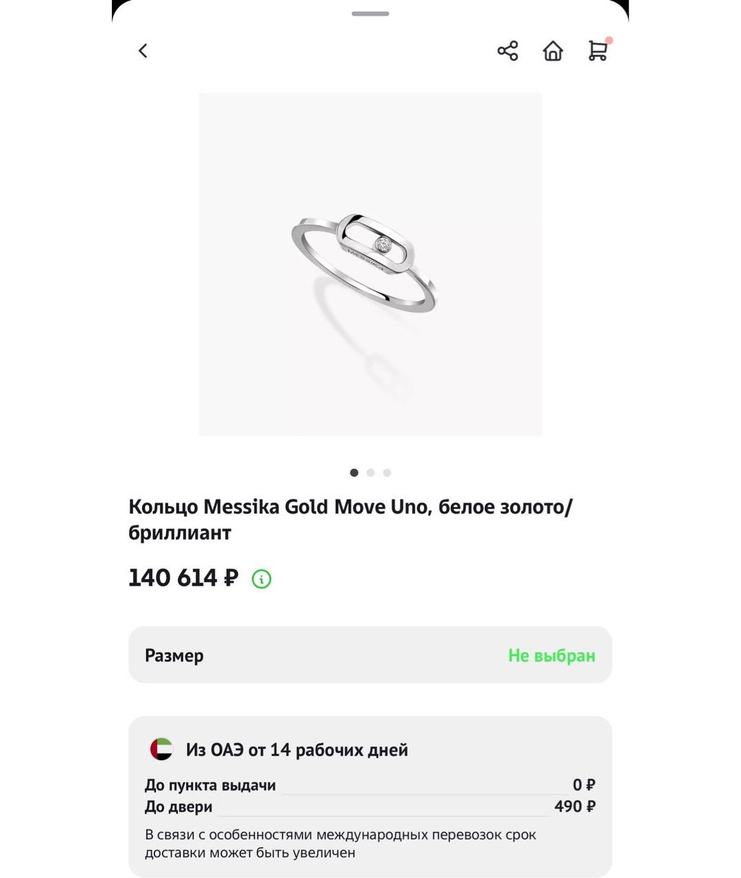Image resolution: width=741 pixels, height=878 pixels.
Task: Open the home page icon
Action: tap(553, 51)
